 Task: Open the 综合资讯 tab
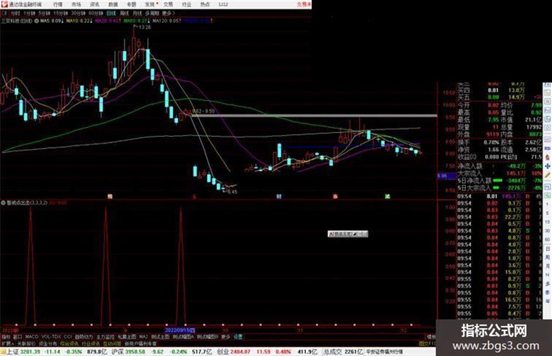click(x=70, y=343)
